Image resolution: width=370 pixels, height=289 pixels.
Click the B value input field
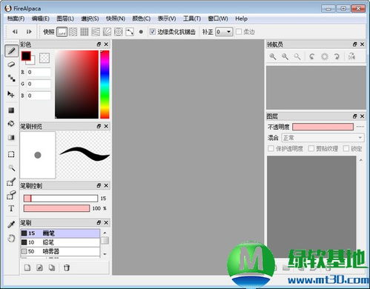(x=39, y=96)
